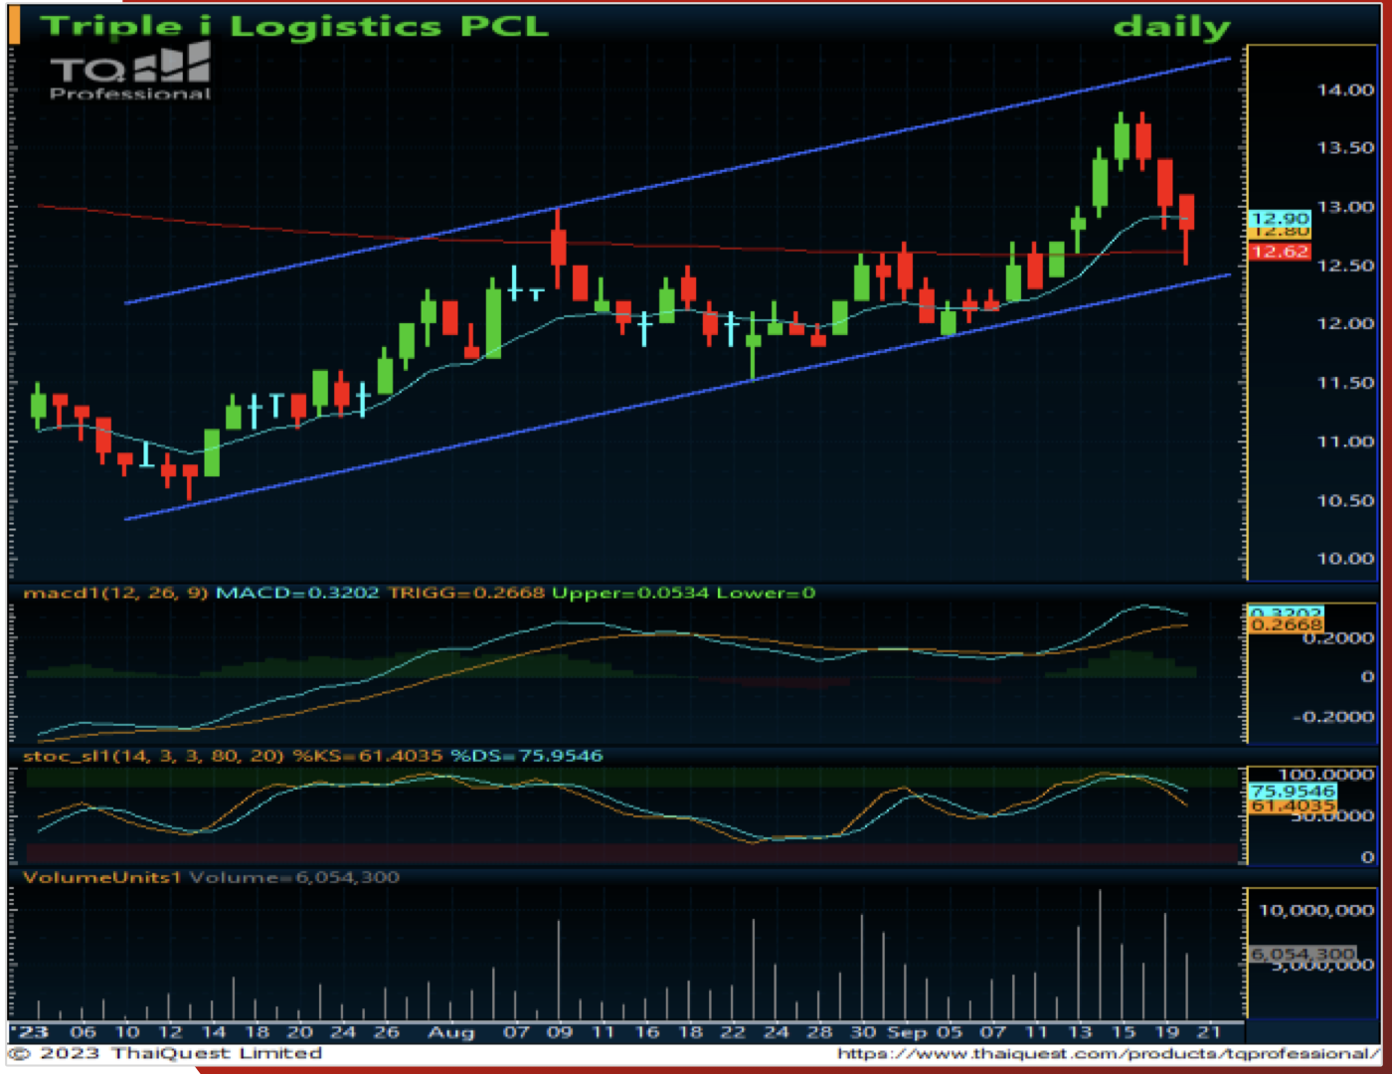Click the "Triple i Logistics PCL" chart title
This screenshot has width=1392, height=1074.
[x=294, y=26]
